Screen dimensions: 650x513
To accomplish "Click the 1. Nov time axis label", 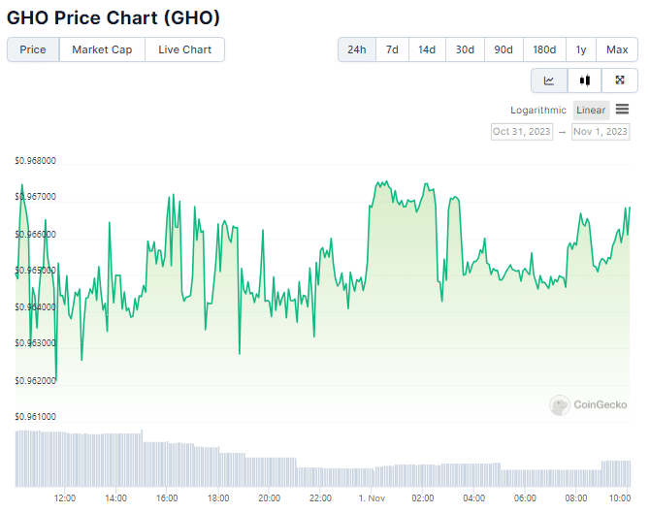I will point(372,498).
